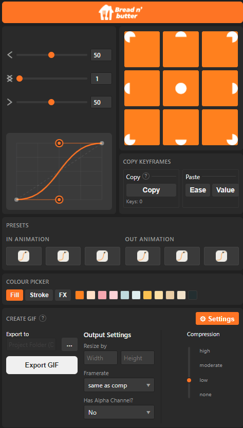Open the Framerate dropdown
This screenshot has width=243, height=428.
pyautogui.click(x=119, y=385)
